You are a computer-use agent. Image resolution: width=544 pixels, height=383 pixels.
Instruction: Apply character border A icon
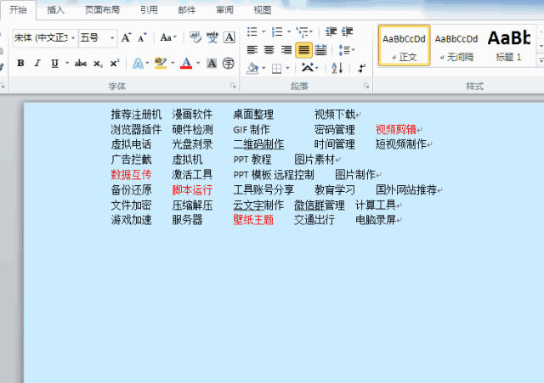pos(229,37)
